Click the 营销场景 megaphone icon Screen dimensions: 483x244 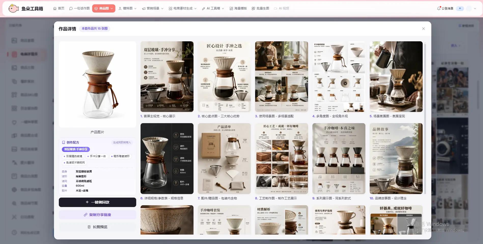144,8
